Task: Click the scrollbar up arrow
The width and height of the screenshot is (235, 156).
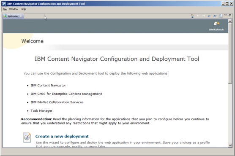Action: (x=230, y=21)
